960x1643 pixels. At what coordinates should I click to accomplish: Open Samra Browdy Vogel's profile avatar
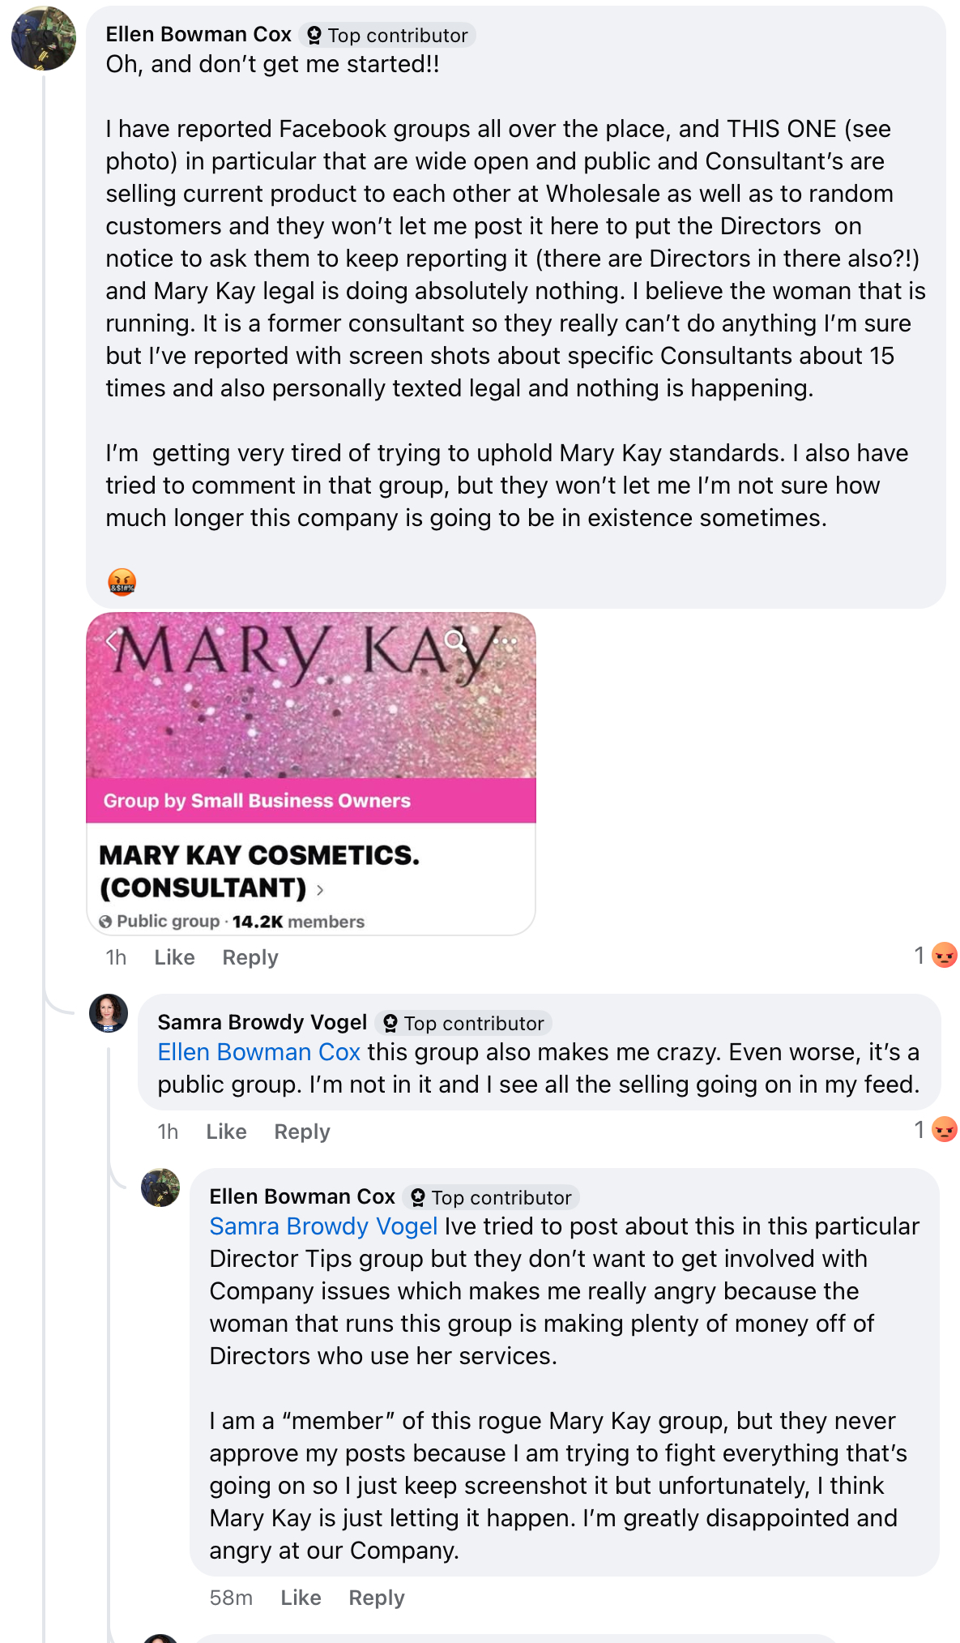coord(109,1013)
